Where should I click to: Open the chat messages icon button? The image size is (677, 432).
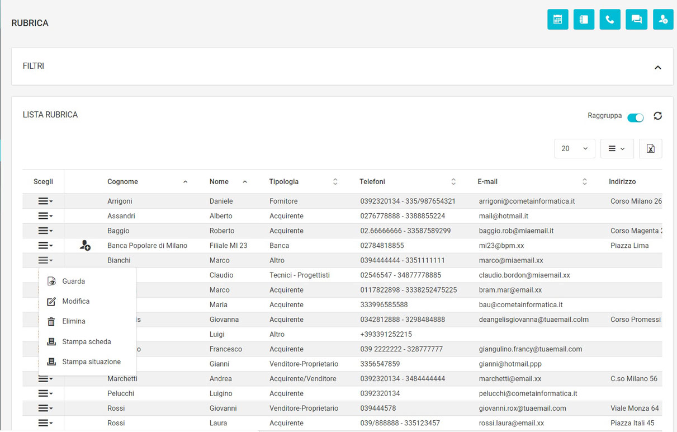[x=636, y=20]
